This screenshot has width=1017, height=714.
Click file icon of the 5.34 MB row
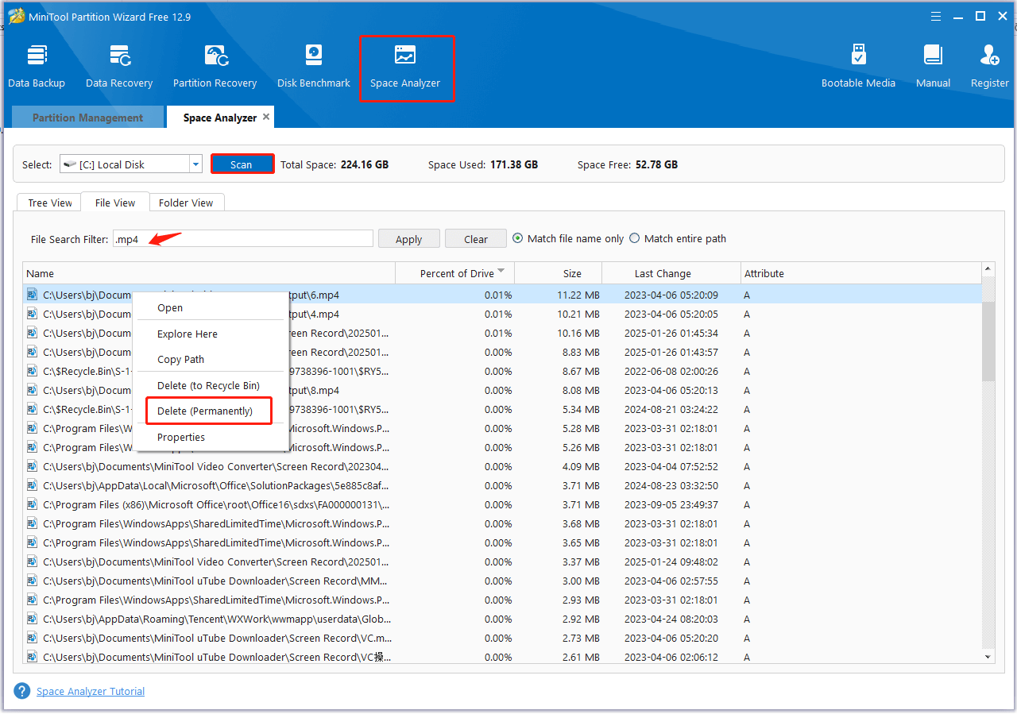(32, 409)
